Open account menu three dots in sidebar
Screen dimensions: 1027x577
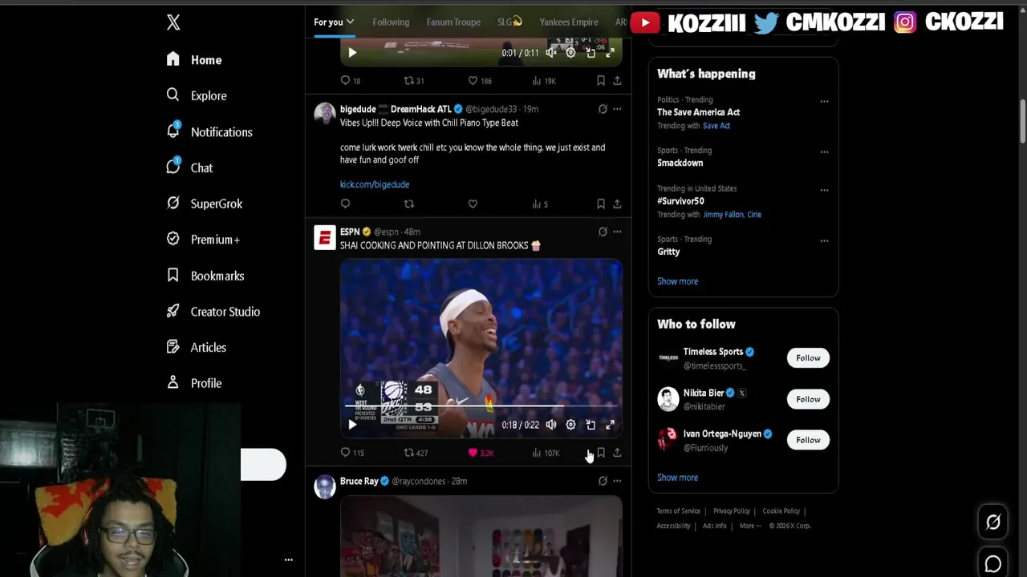[x=289, y=560]
